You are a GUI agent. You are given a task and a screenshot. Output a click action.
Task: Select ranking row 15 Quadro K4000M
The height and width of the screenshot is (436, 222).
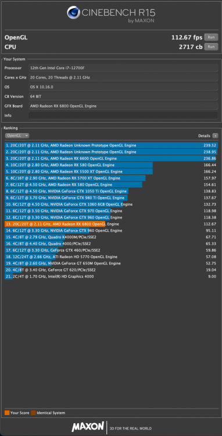[x=112, y=237]
